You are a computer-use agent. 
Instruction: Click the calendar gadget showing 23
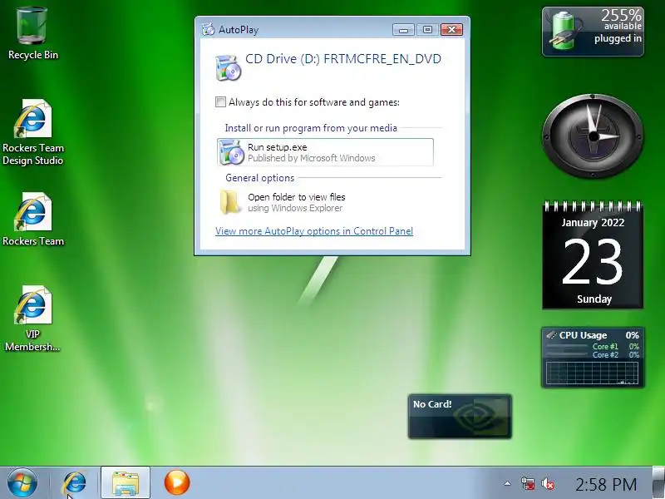(x=593, y=255)
